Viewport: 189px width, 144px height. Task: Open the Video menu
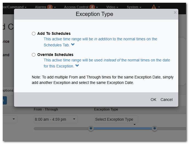coord(112,7)
